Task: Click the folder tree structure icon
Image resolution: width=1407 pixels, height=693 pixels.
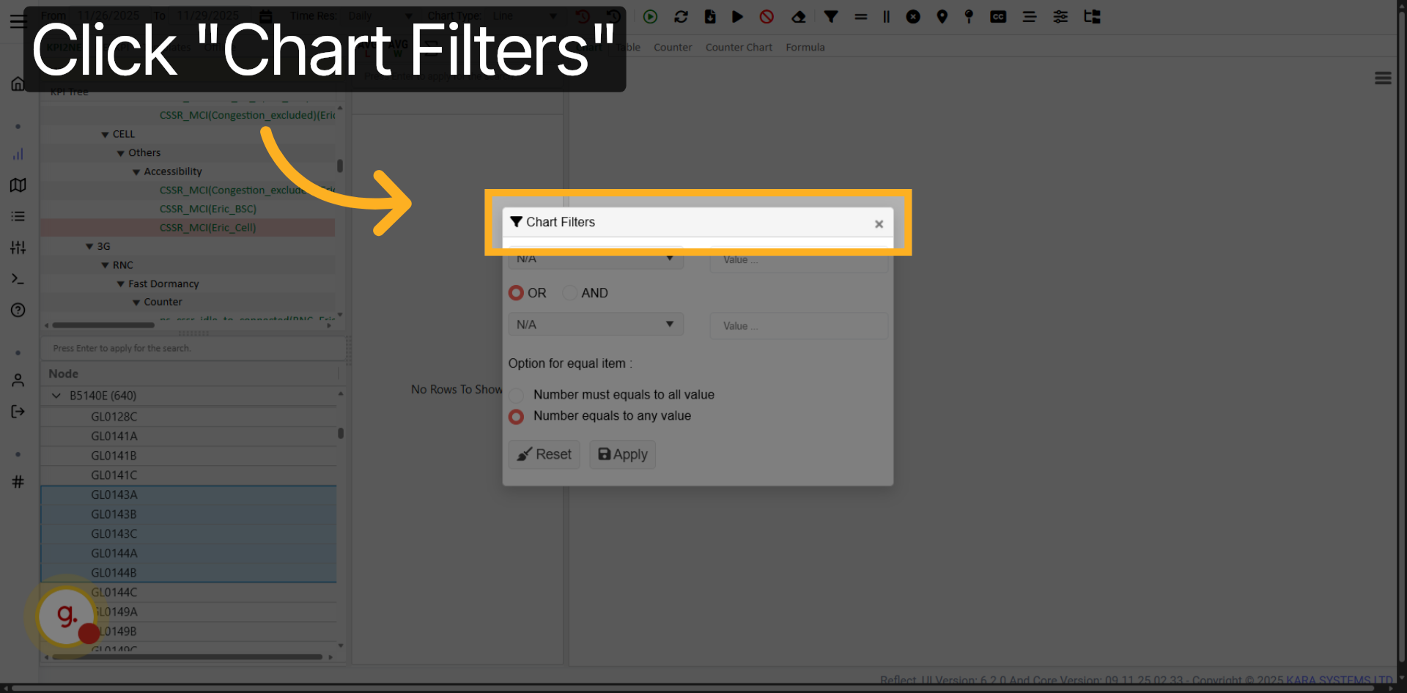Action: click(x=1093, y=16)
